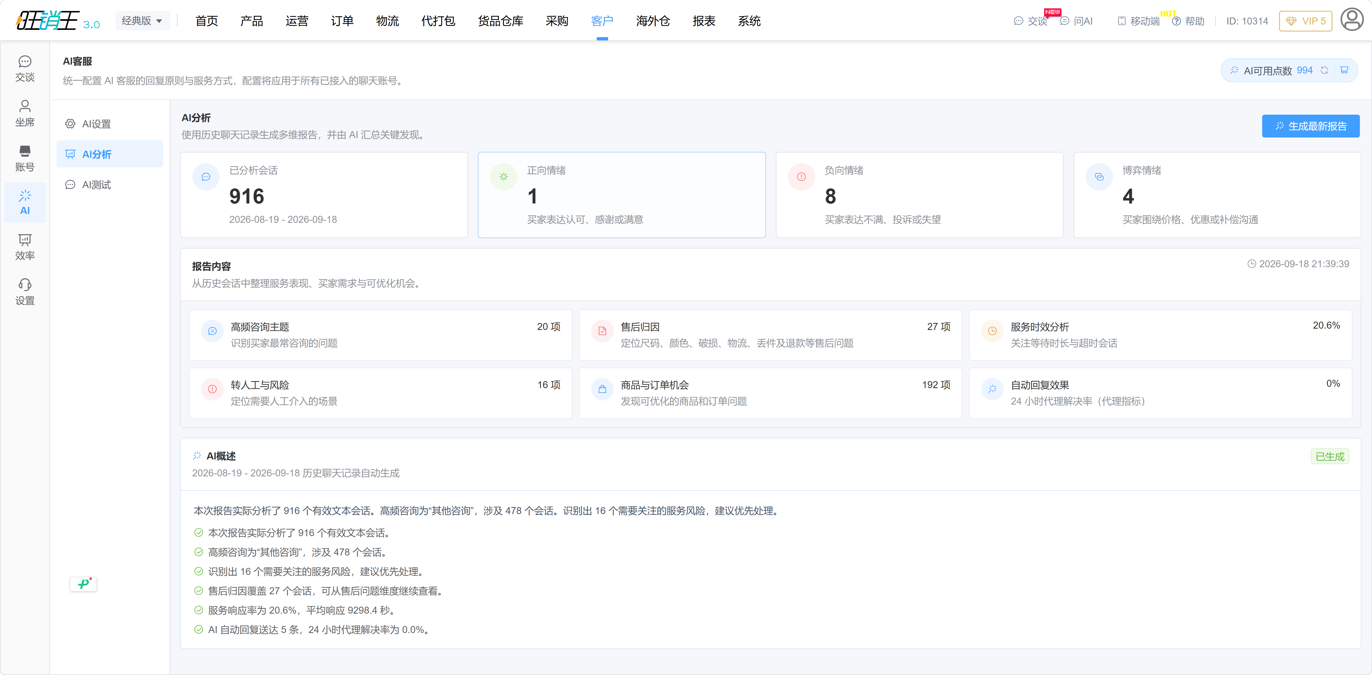Screen dimensions: 1372x675
Task: Open 问AI in the header
Action: pyautogui.click(x=1076, y=21)
